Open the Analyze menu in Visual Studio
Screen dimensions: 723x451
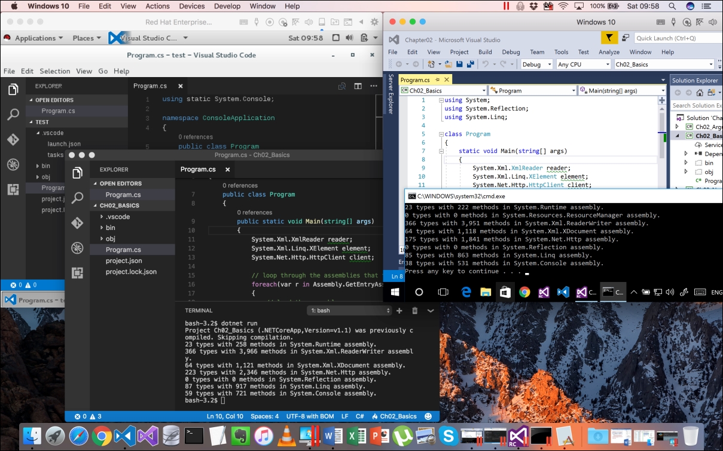(x=609, y=52)
